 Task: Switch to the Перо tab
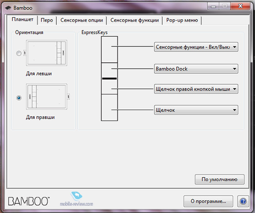tap(47, 20)
